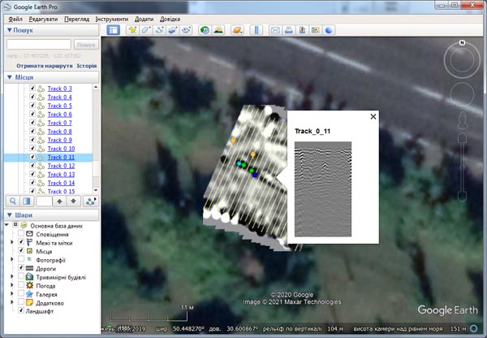This screenshot has width=487, height=338.
Task: Uncheck the Track 0 11 checkbox
Action: tap(32, 157)
